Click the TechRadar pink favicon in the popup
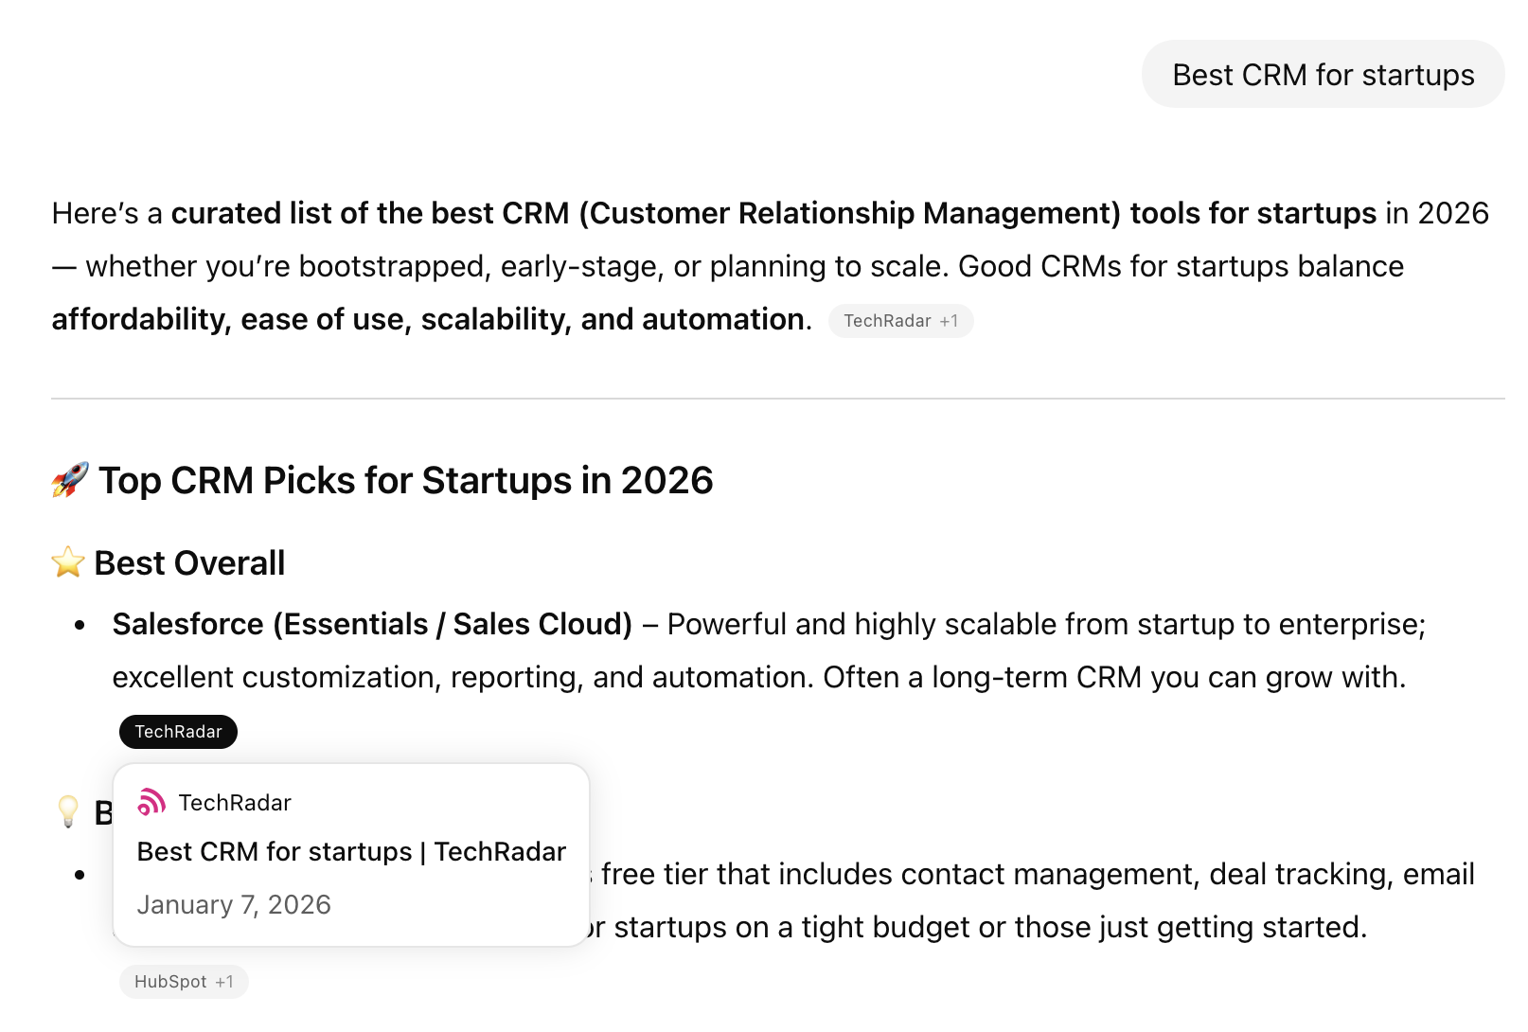 pos(151,802)
